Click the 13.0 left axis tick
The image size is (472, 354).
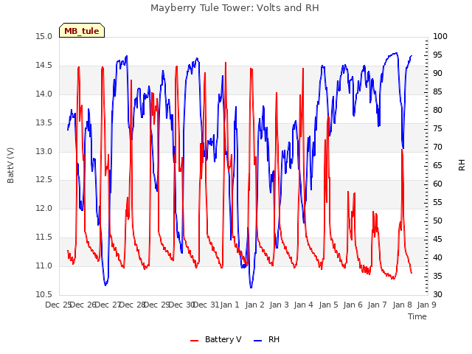(x=44, y=151)
